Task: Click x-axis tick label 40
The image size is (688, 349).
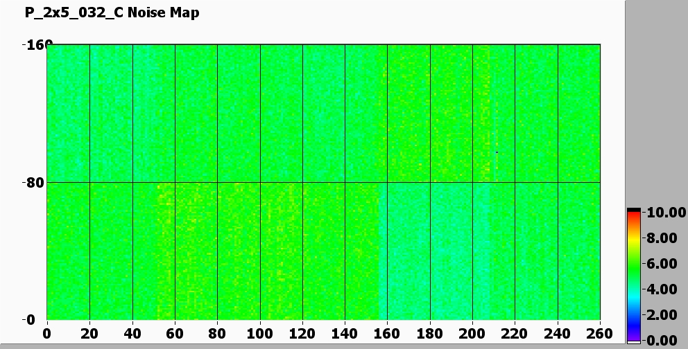Action: tap(132, 334)
